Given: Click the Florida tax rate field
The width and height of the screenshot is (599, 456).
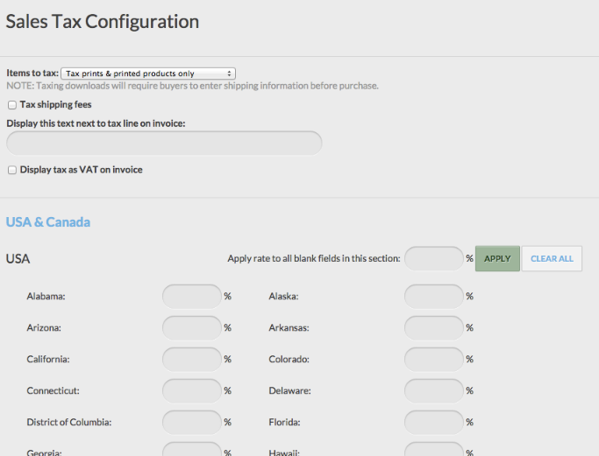Looking at the screenshot, I should click(x=434, y=423).
